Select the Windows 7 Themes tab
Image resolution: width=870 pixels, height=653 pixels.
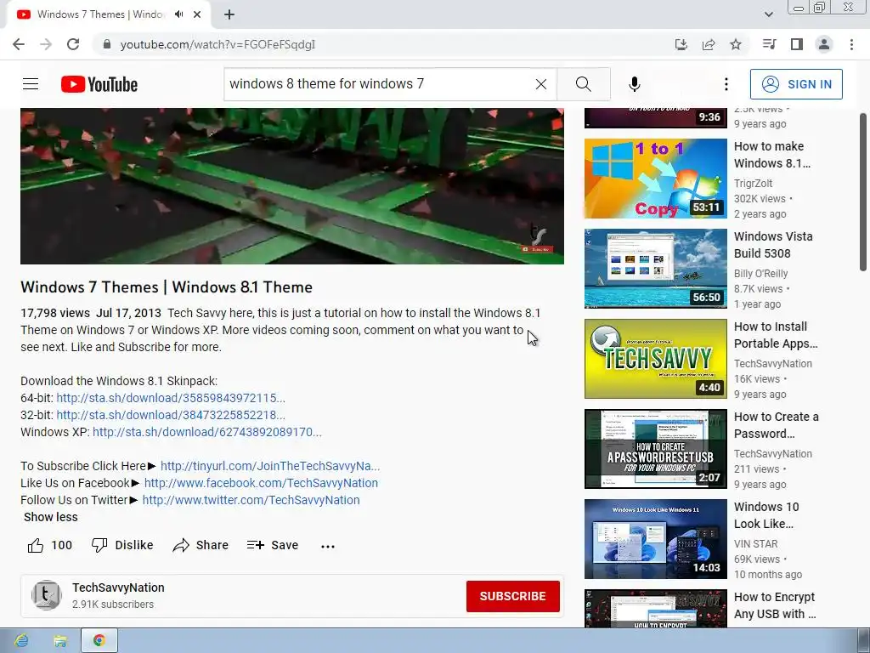100,14
